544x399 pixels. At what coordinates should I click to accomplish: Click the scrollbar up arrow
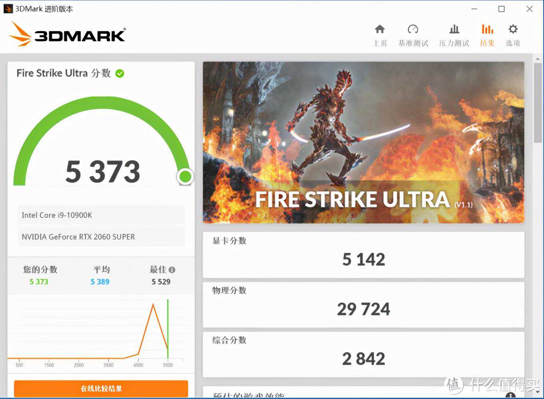[x=538, y=59]
